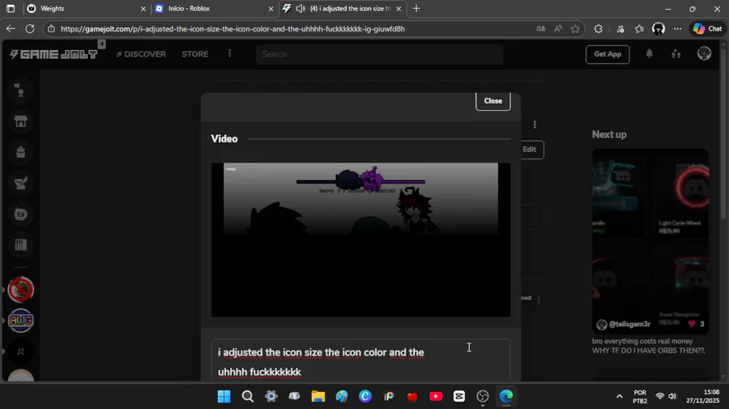Open the friends list icon

coord(676,54)
